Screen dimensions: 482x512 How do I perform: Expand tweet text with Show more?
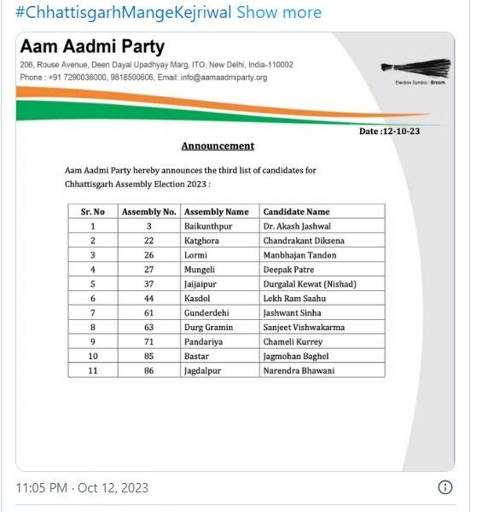coord(279,13)
